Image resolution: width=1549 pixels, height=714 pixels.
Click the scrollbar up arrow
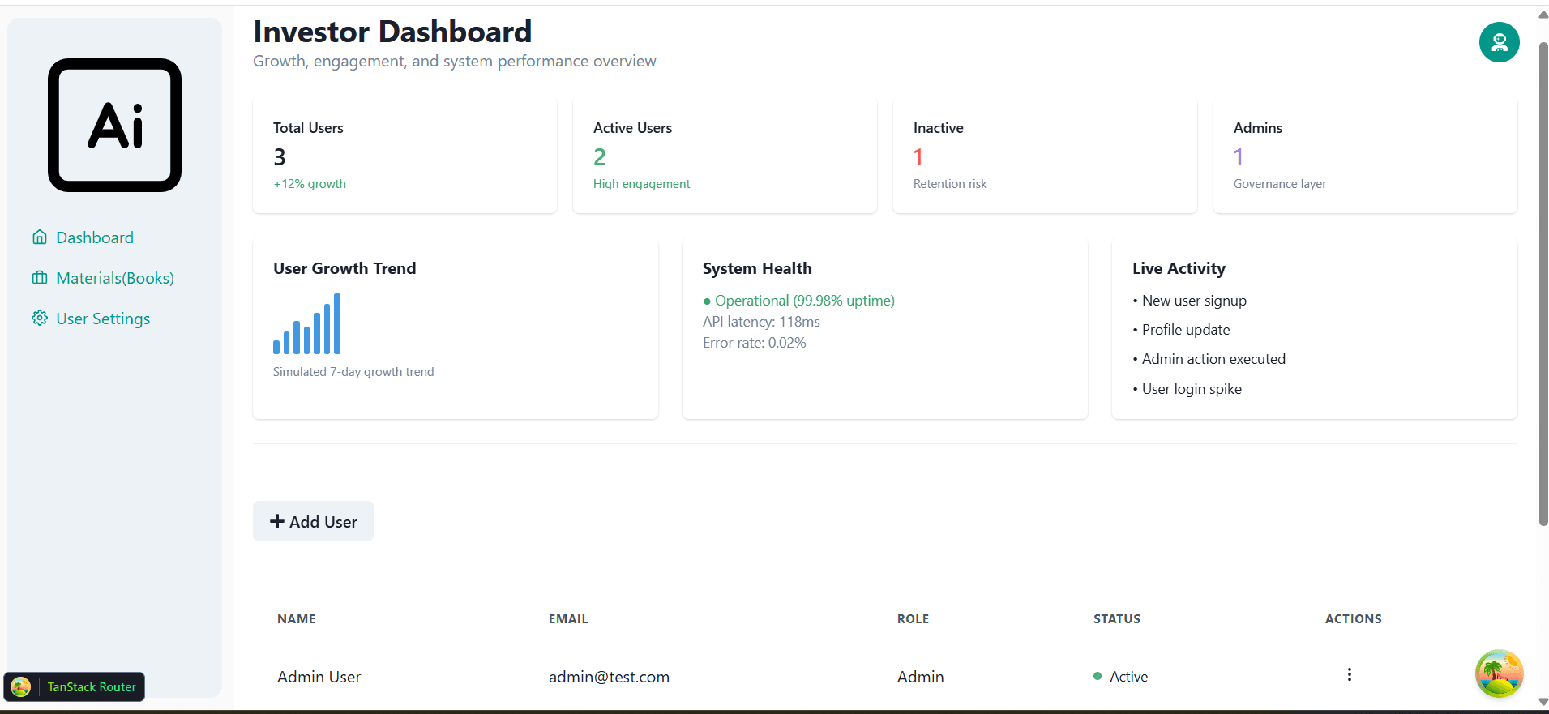1543,15
